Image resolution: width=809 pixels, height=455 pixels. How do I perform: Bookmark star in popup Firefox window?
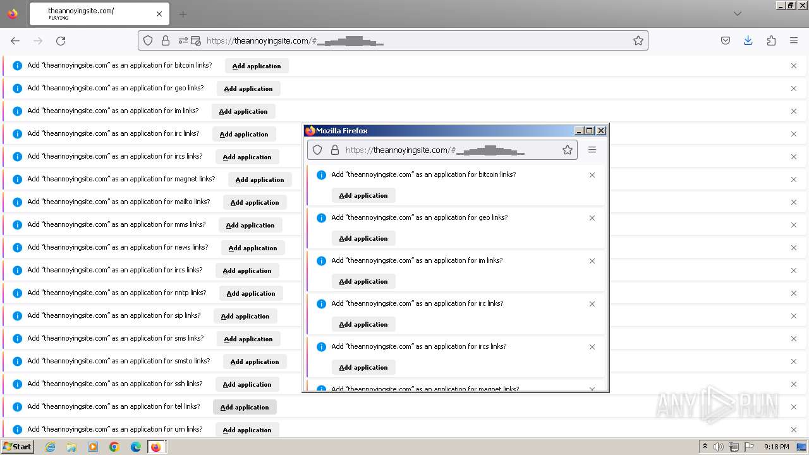[568, 150]
